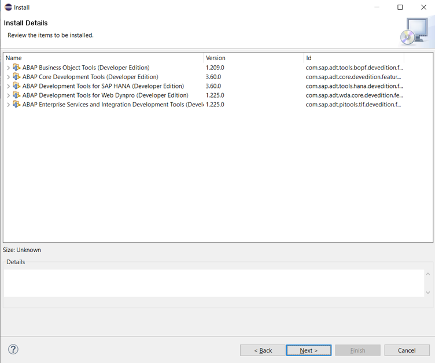Click version 1.225.0 of Enterprise Services tools
Image resolution: width=435 pixels, height=363 pixels.
pyautogui.click(x=215, y=105)
